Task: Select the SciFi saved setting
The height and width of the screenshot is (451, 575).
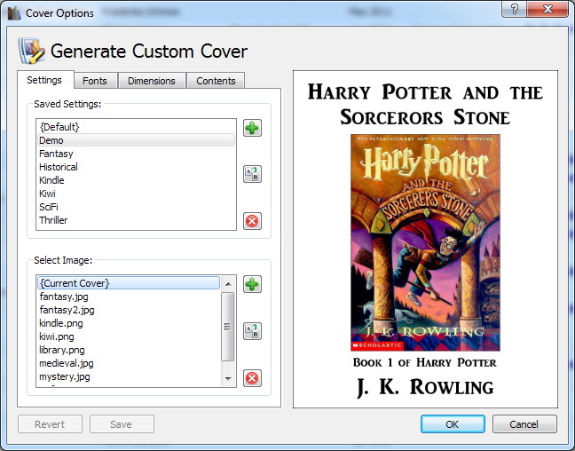Action: click(136, 207)
